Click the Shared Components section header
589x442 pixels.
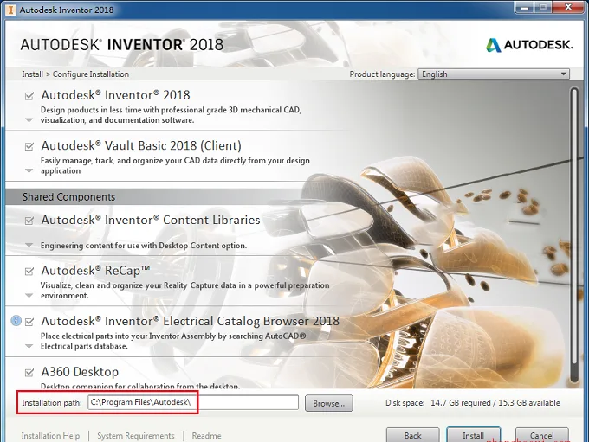coord(68,197)
